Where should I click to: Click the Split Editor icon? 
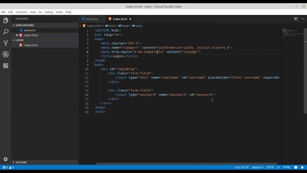(295, 19)
